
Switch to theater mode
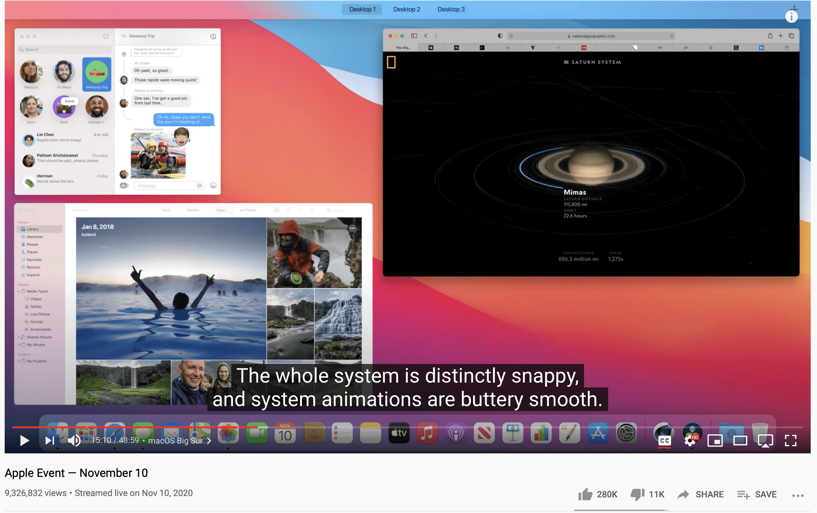click(x=740, y=441)
